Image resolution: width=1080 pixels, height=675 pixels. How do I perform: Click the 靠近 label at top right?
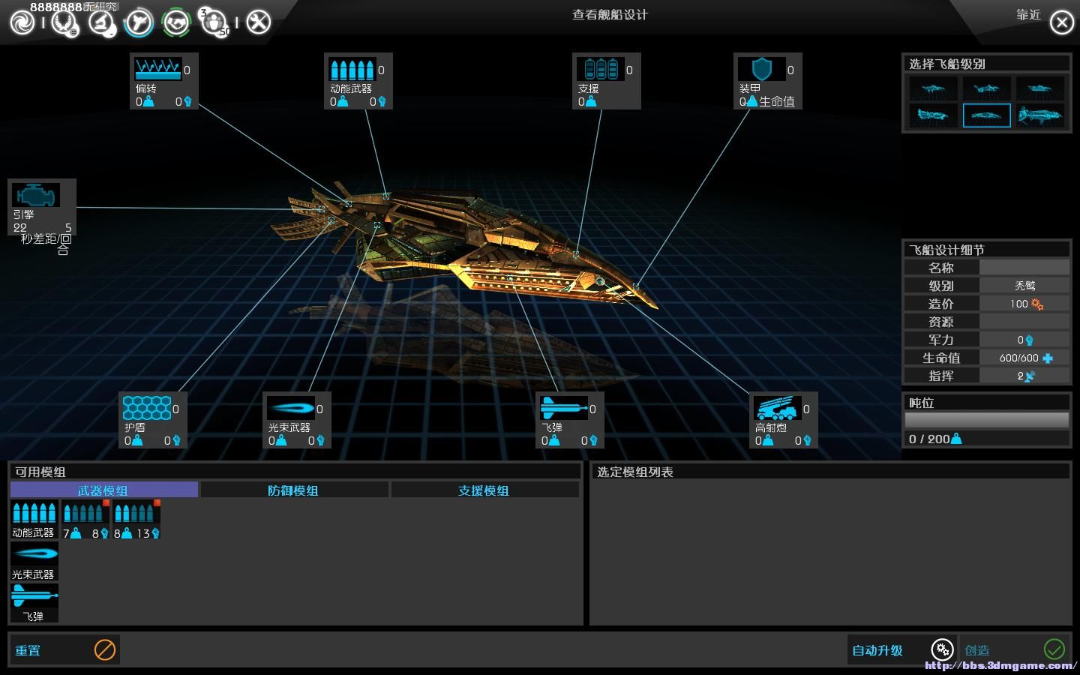[x=1028, y=15]
